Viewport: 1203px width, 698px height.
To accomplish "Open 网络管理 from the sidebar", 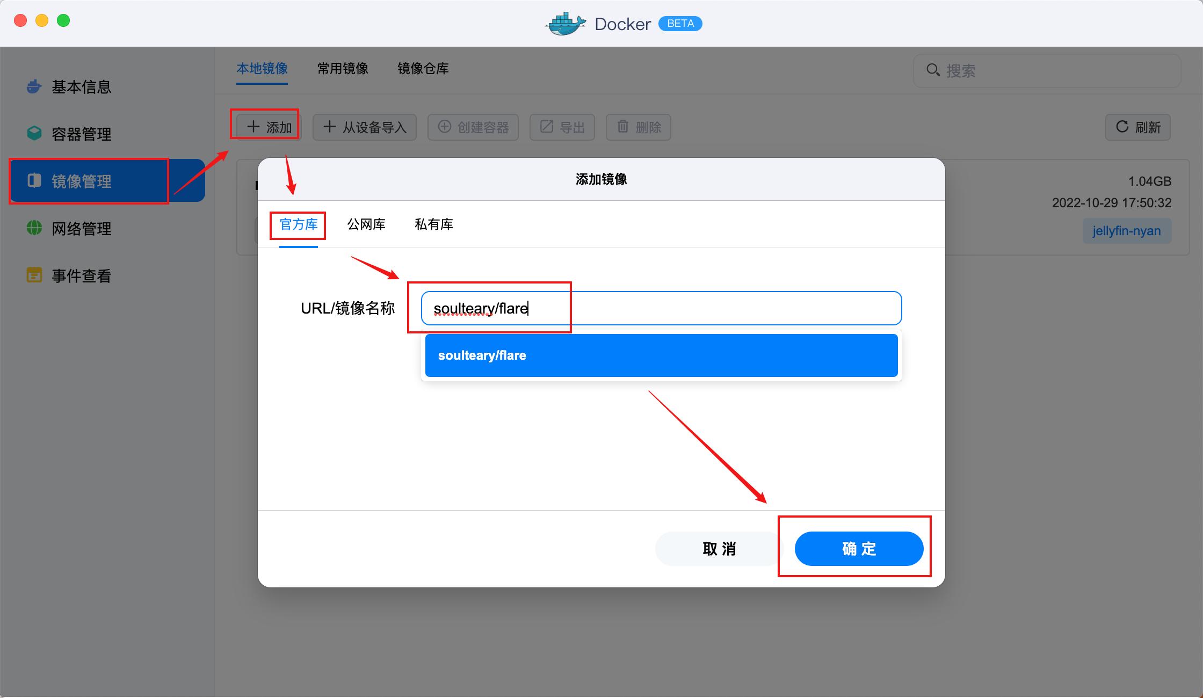I will point(81,229).
